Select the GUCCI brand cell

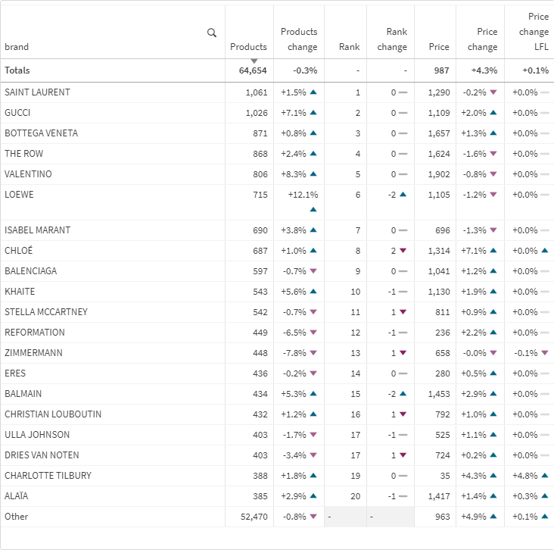pyautogui.click(x=113, y=113)
